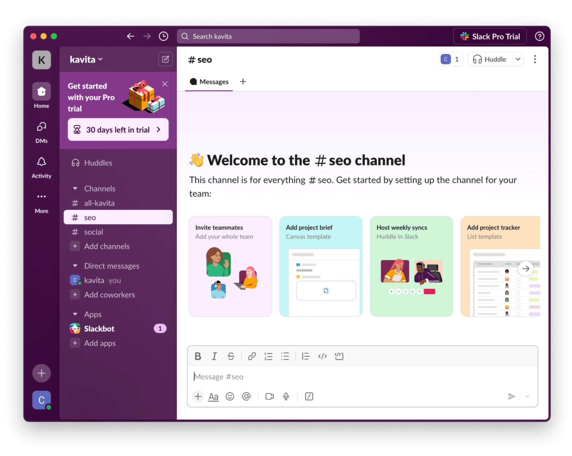Screen dimensions: 572x456
Task: Open the social channel
Action: coord(93,232)
